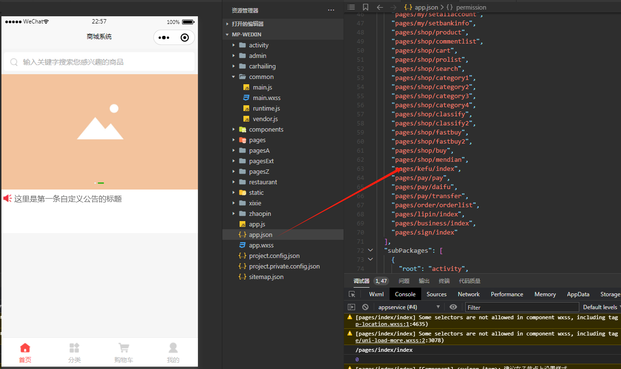Switch to the Memory tab
This screenshot has width=621, height=369.
tap(545, 294)
